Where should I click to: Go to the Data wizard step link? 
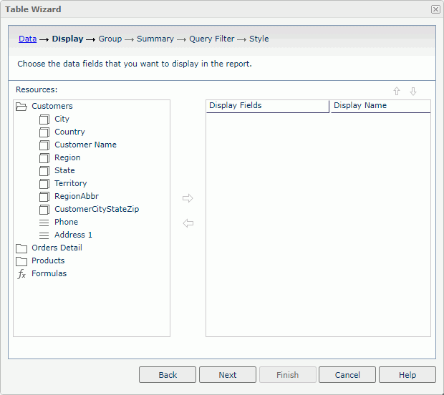tap(27, 39)
